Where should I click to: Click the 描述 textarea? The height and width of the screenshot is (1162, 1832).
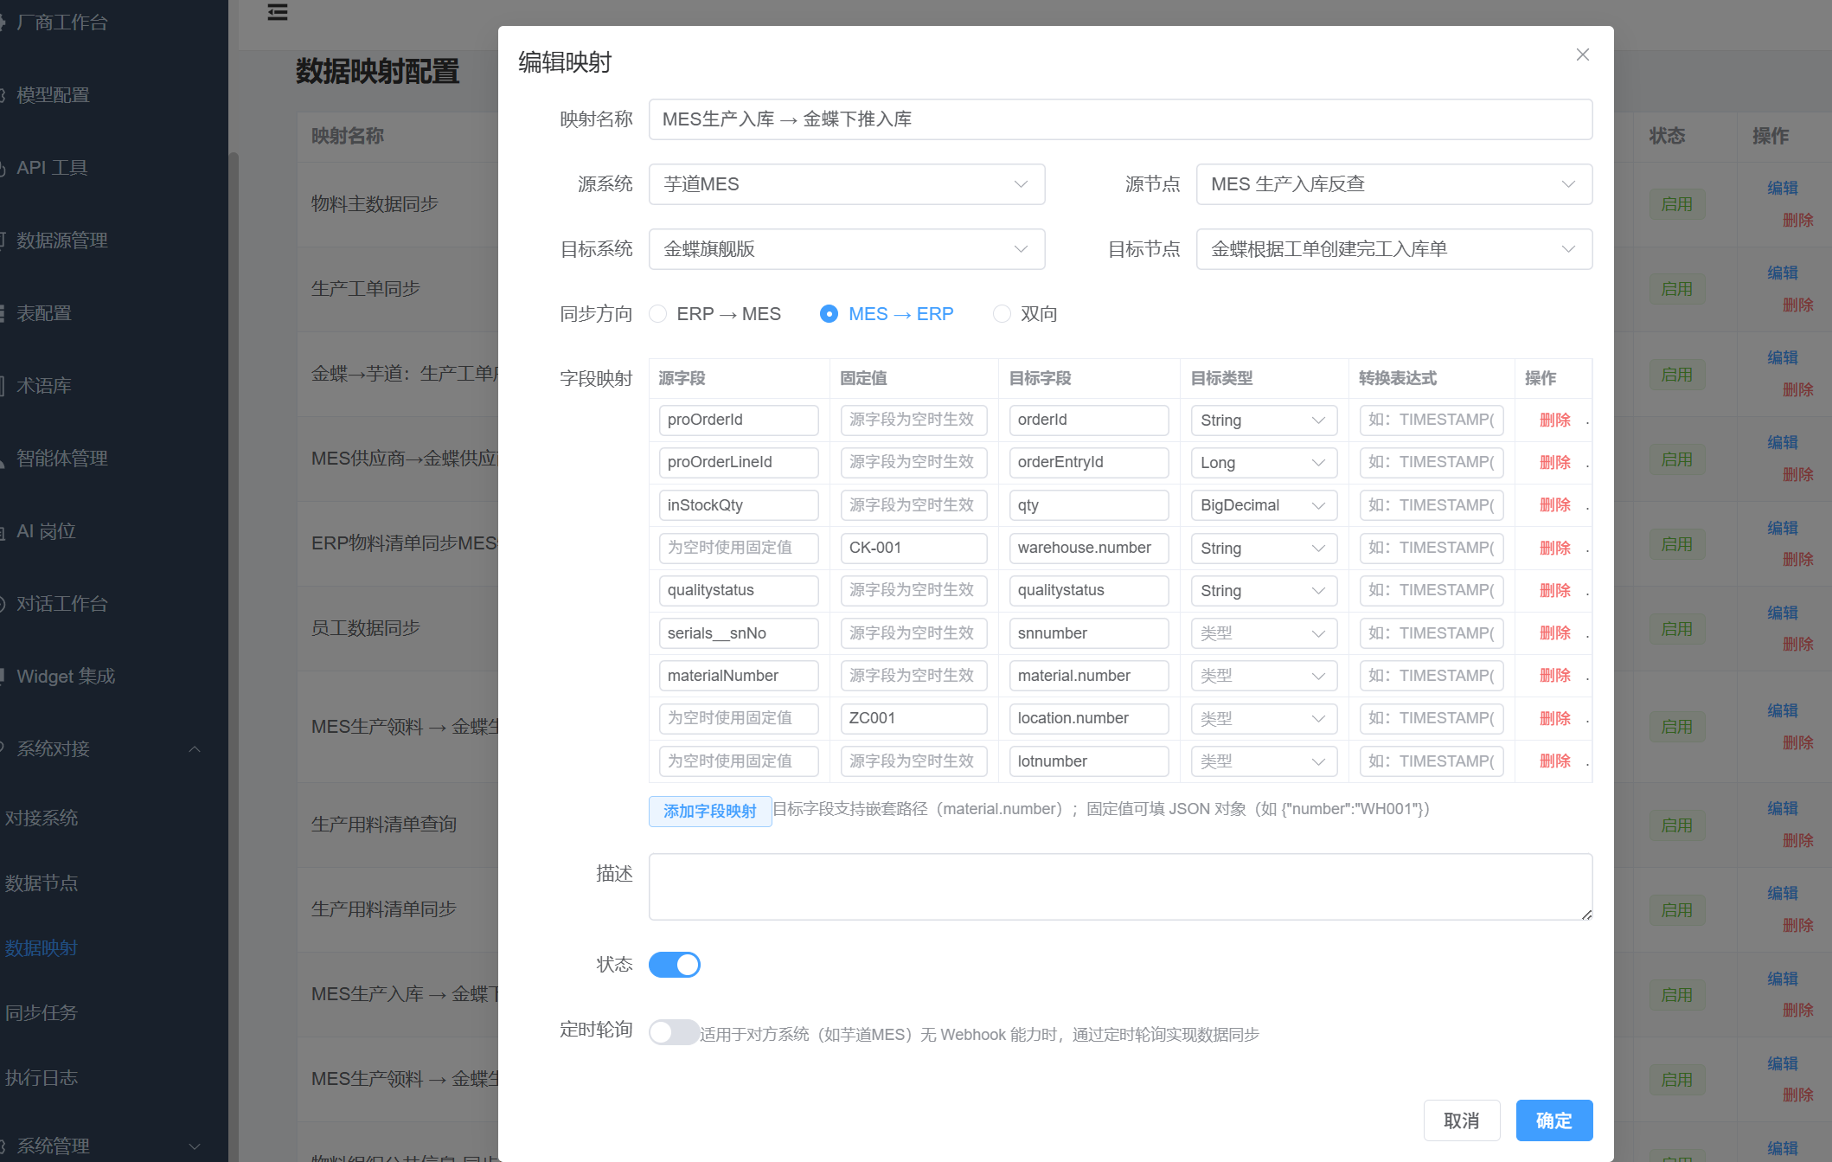tap(1121, 887)
